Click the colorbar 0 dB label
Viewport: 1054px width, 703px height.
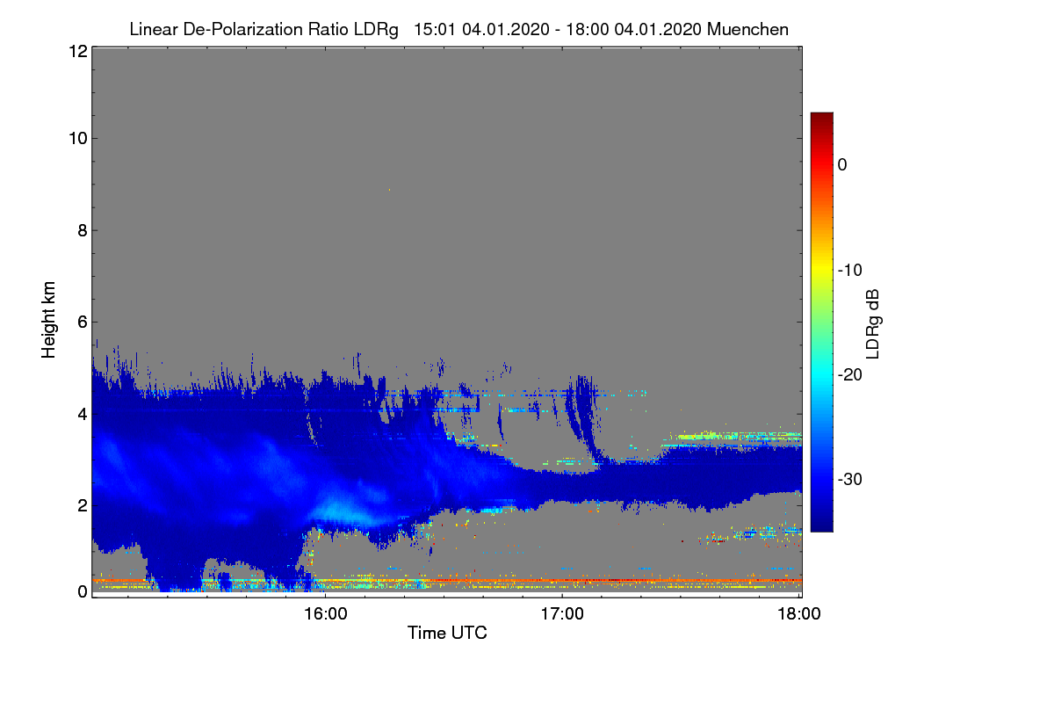coord(842,164)
